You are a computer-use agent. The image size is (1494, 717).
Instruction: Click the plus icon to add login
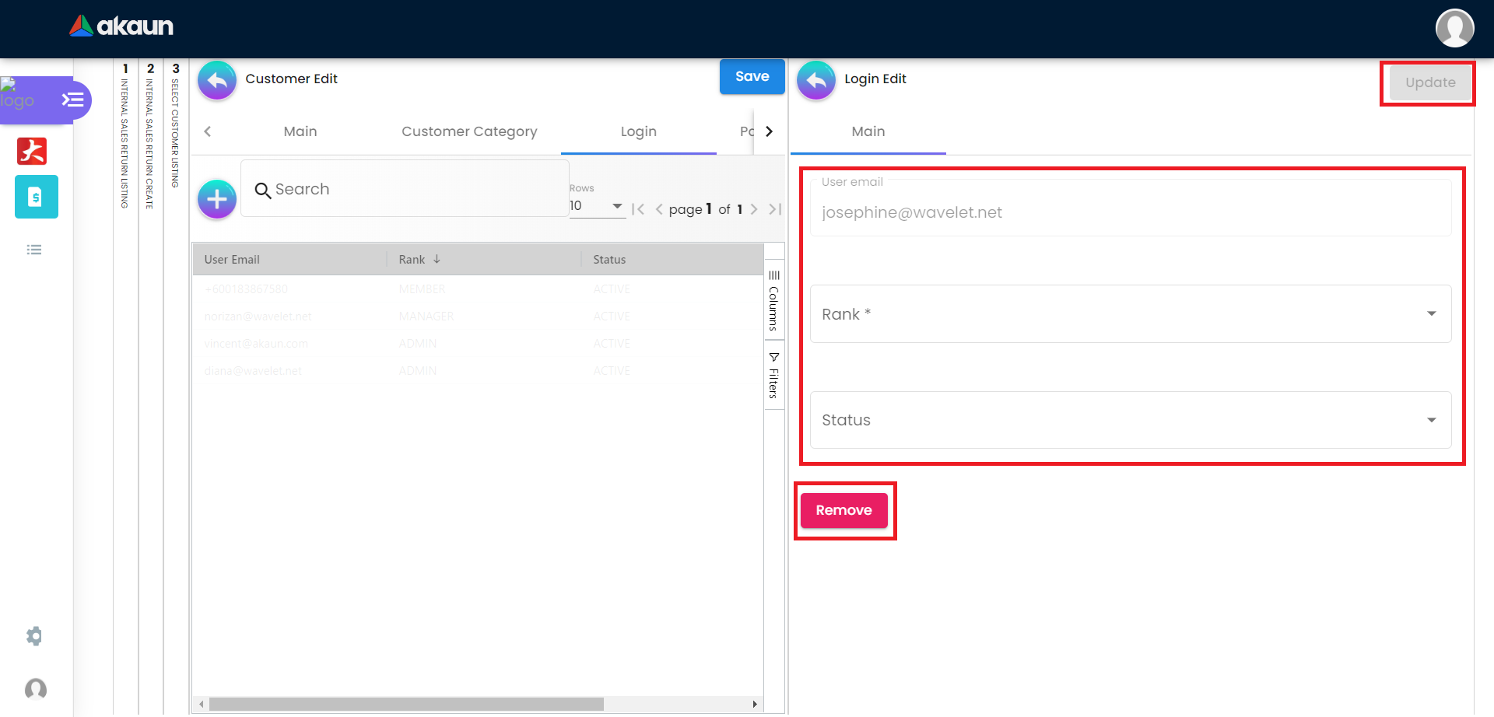pos(217,200)
